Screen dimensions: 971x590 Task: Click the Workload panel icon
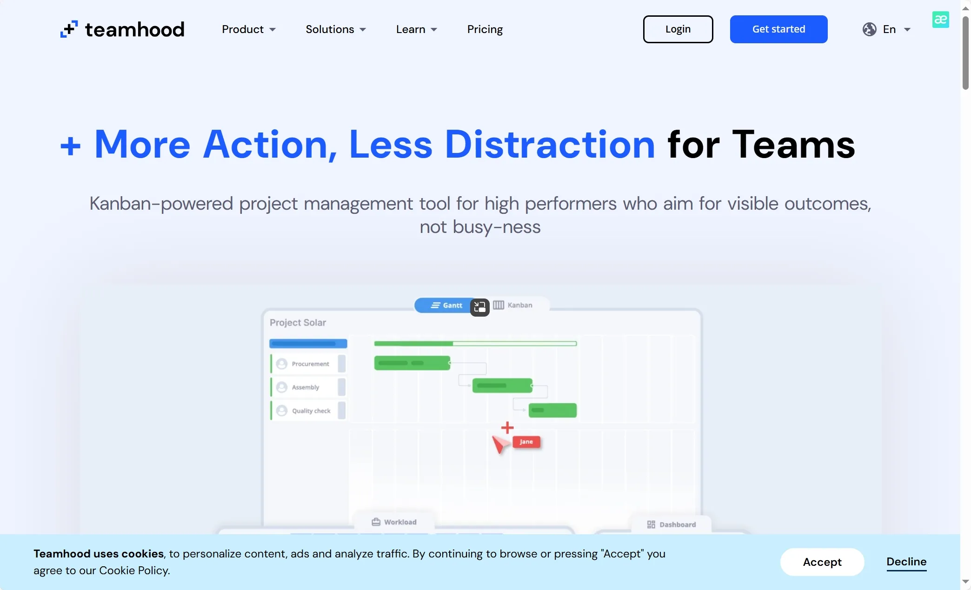(x=375, y=522)
